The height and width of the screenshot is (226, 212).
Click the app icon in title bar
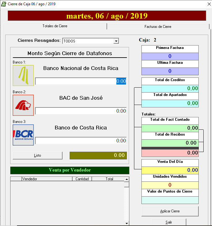(x=4, y=4)
